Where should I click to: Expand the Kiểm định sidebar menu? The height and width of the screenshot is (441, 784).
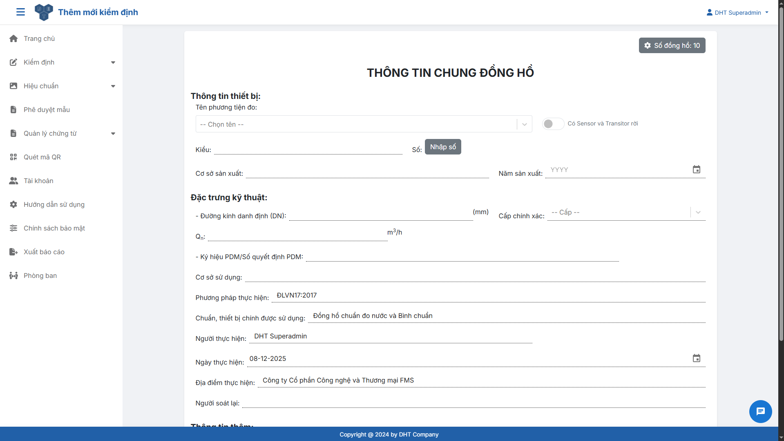(62, 63)
